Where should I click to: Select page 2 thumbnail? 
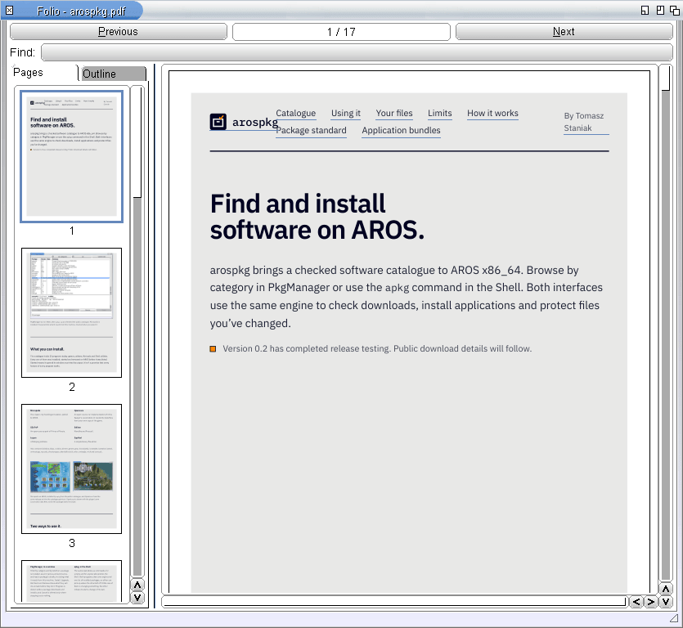click(x=71, y=312)
